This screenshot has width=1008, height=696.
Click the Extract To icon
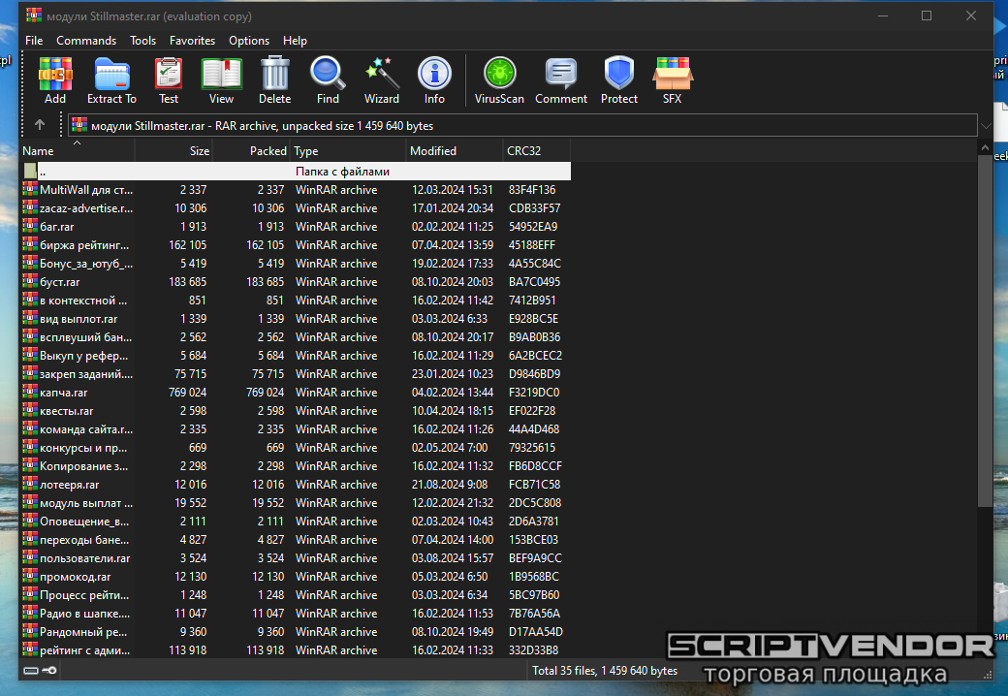click(111, 79)
